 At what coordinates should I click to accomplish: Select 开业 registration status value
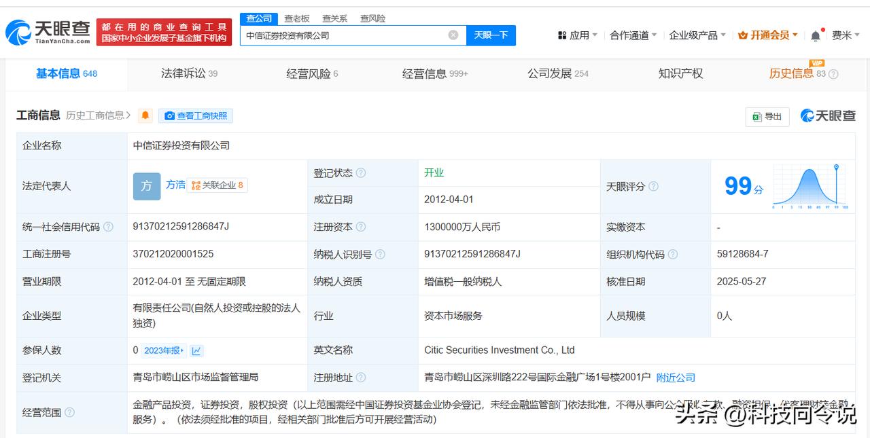pyautogui.click(x=434, y=172)
